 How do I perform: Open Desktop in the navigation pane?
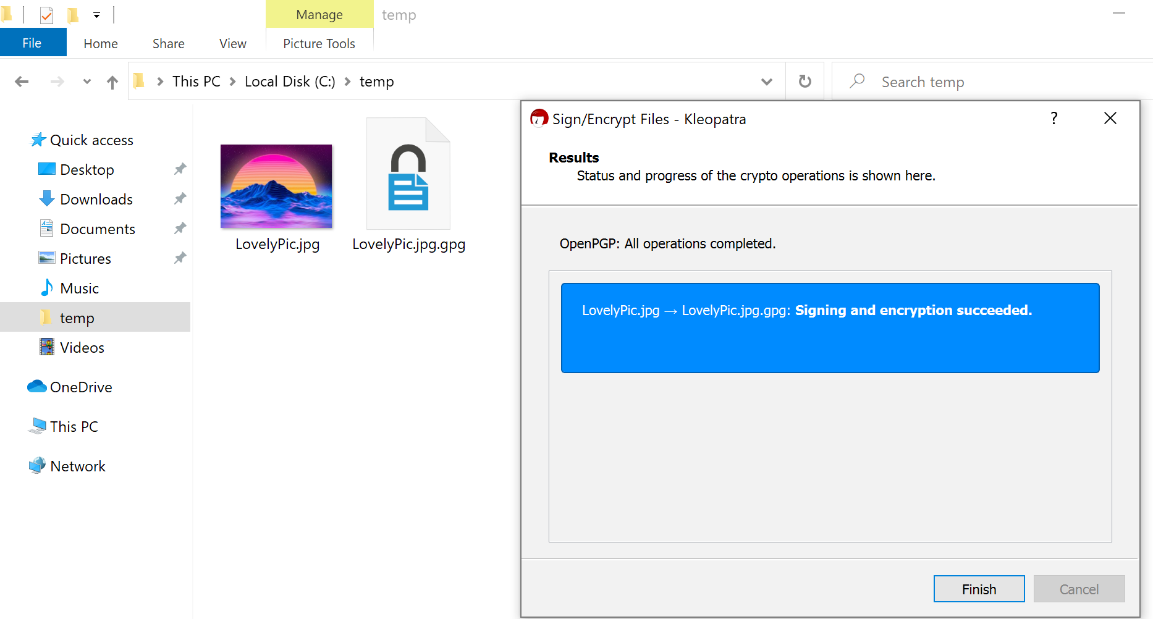pyautogui.click(x=87, y=170)
